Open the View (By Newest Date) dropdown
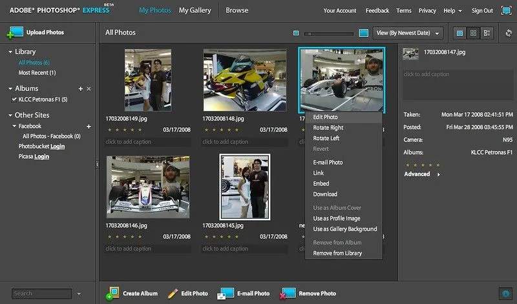Viewport: 517px width, 304px height. coord(408,33)
